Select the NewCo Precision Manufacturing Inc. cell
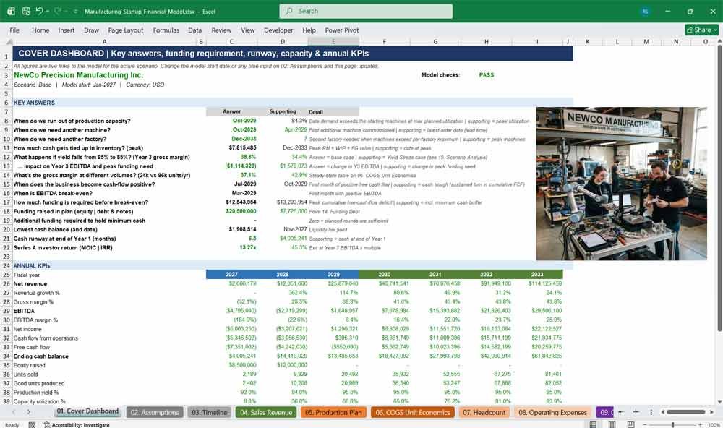The height and width of the screenshot is (428, 723). tap(104, 75)
